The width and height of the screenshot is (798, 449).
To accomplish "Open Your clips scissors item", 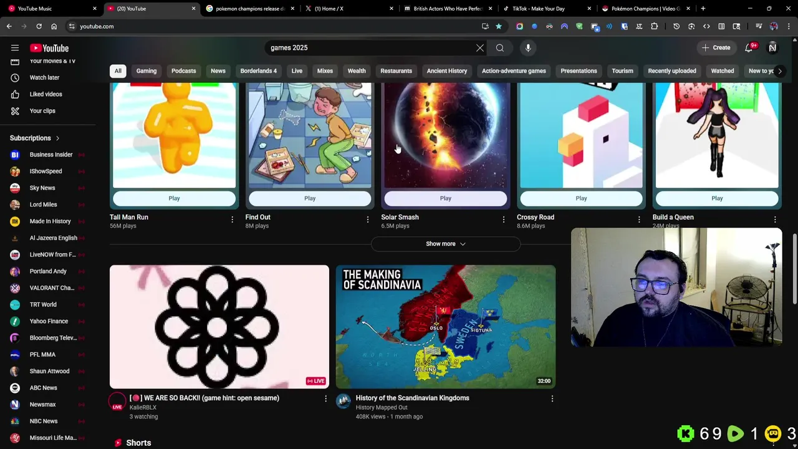I will (44, 111).
